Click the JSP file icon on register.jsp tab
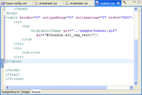The width and height of the screenshot is (142, 95). (97, 3)
